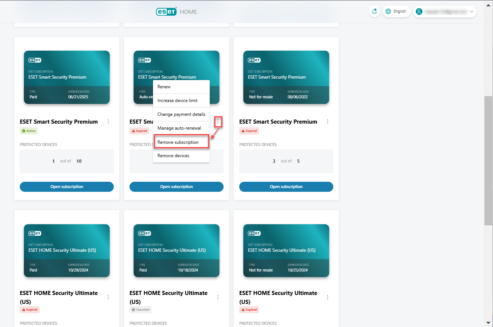The height and width of the screenshot is (327, 493).
Task: Click the ESET HOME logo
Action: point(176,12)
